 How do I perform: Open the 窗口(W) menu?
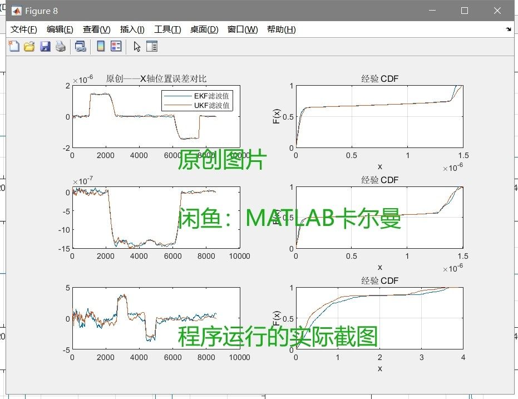243,29
